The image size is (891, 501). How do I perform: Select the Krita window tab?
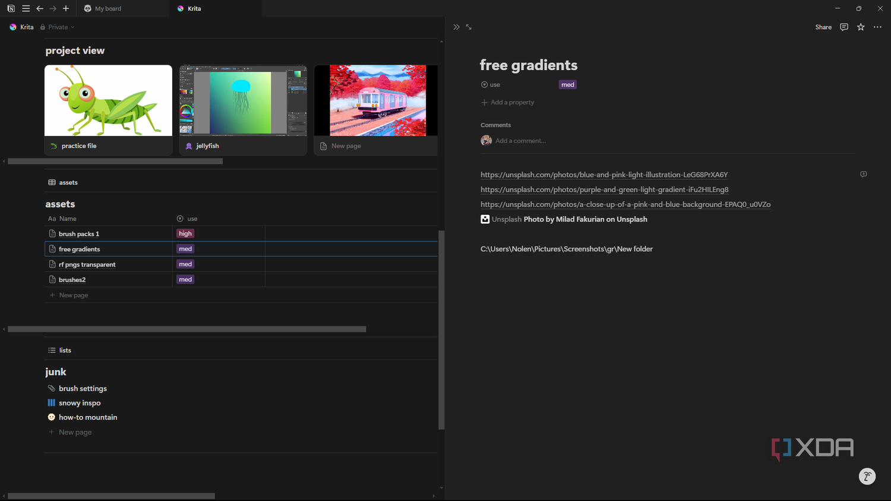[x=216, y=8]
